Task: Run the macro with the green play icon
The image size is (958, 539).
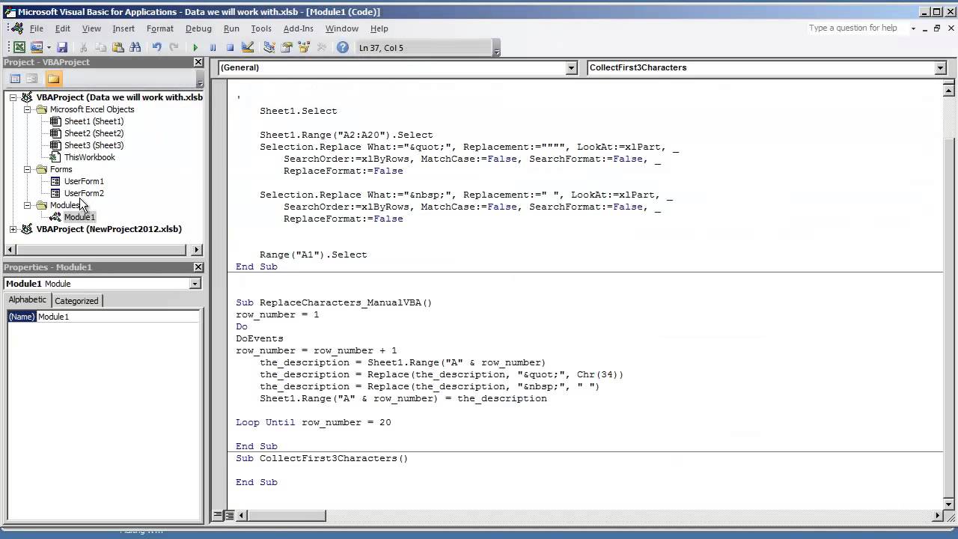Action: click(195, 47)
